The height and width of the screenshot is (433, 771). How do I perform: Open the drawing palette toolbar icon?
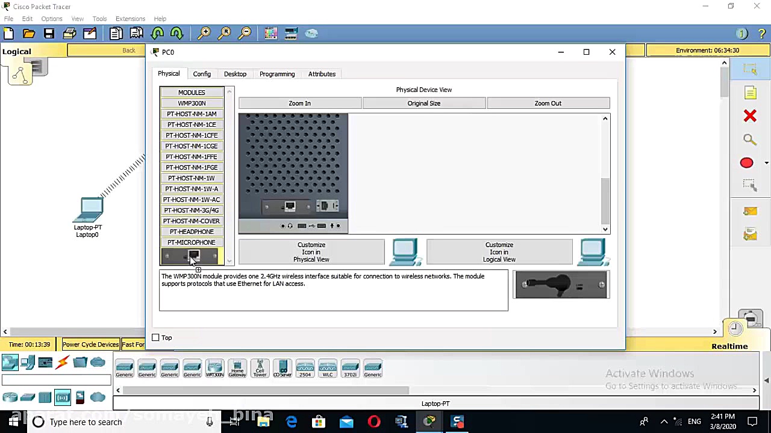[x=270, y=34]
